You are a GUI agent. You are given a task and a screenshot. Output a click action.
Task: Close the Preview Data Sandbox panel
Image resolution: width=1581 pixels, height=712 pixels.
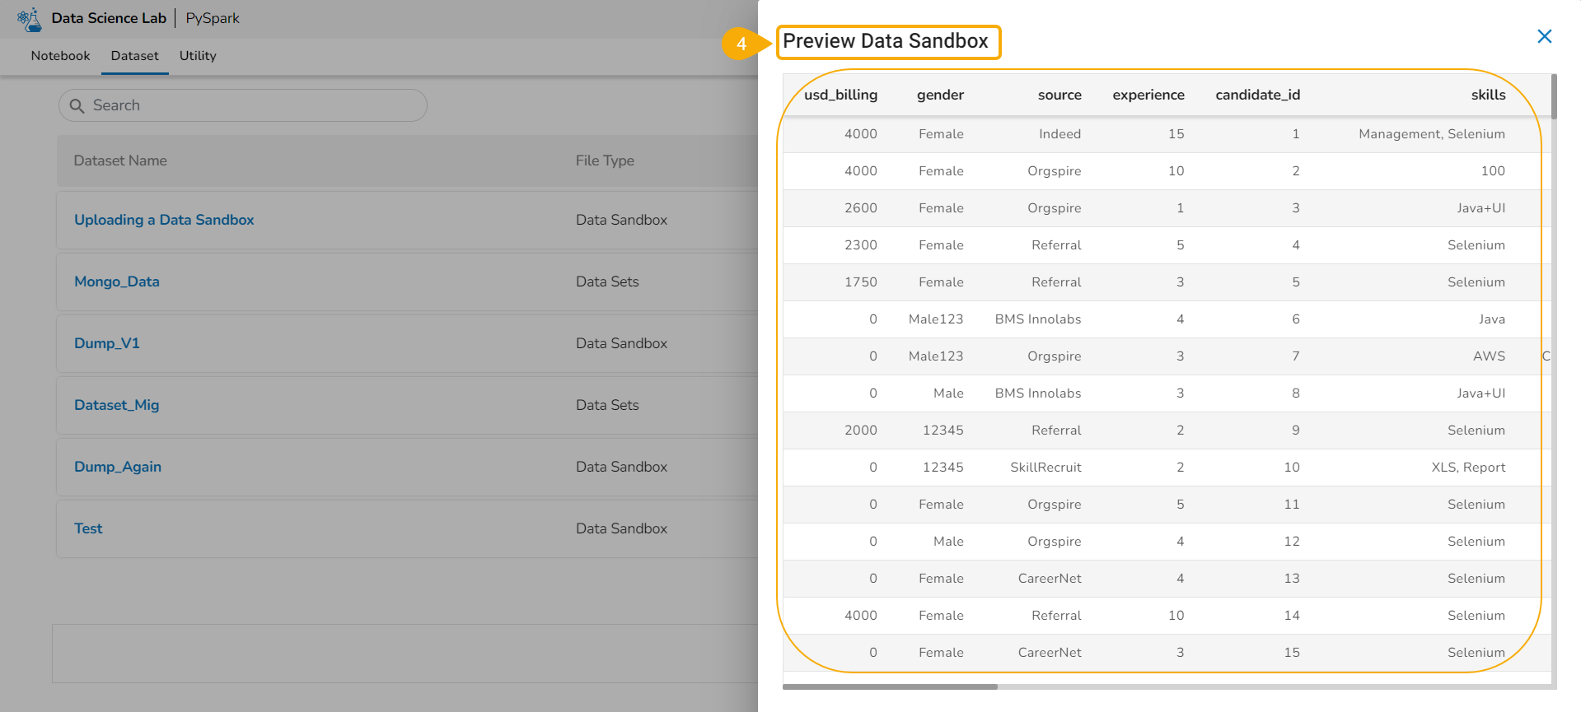1545,36
